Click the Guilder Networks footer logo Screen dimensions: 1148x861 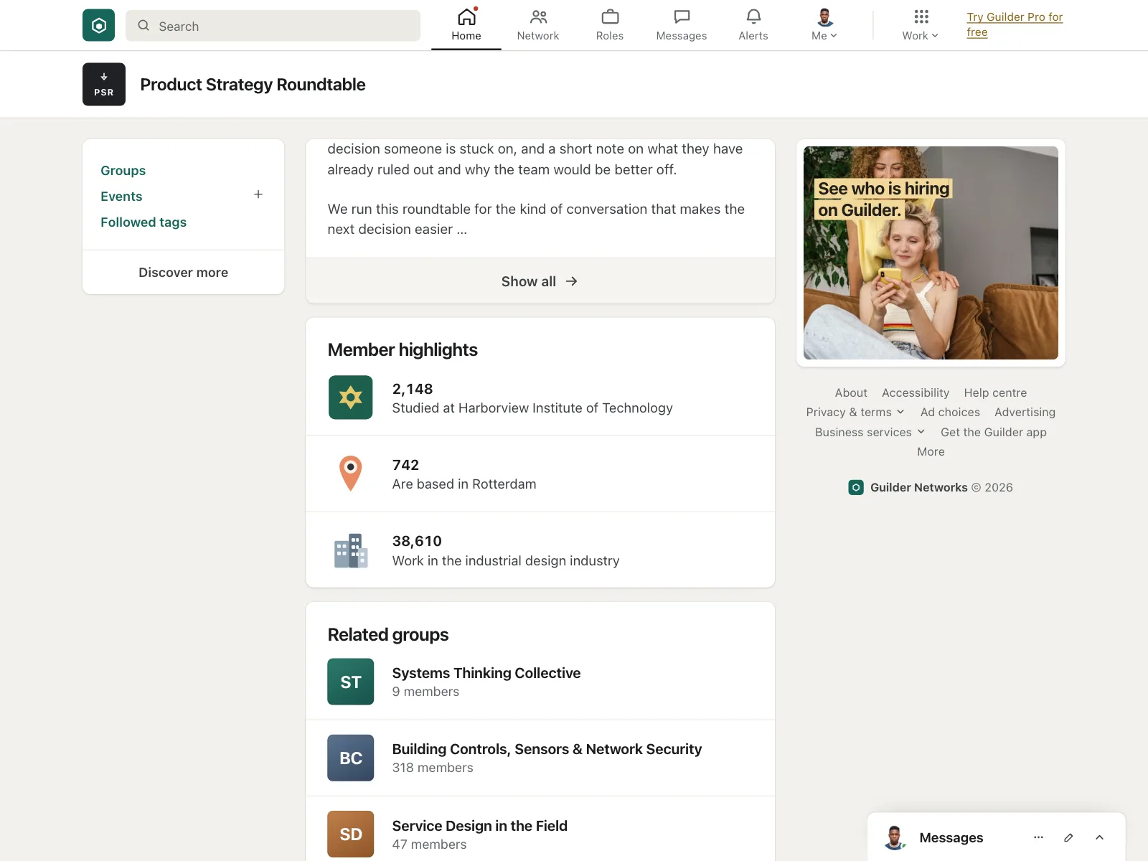856,488
